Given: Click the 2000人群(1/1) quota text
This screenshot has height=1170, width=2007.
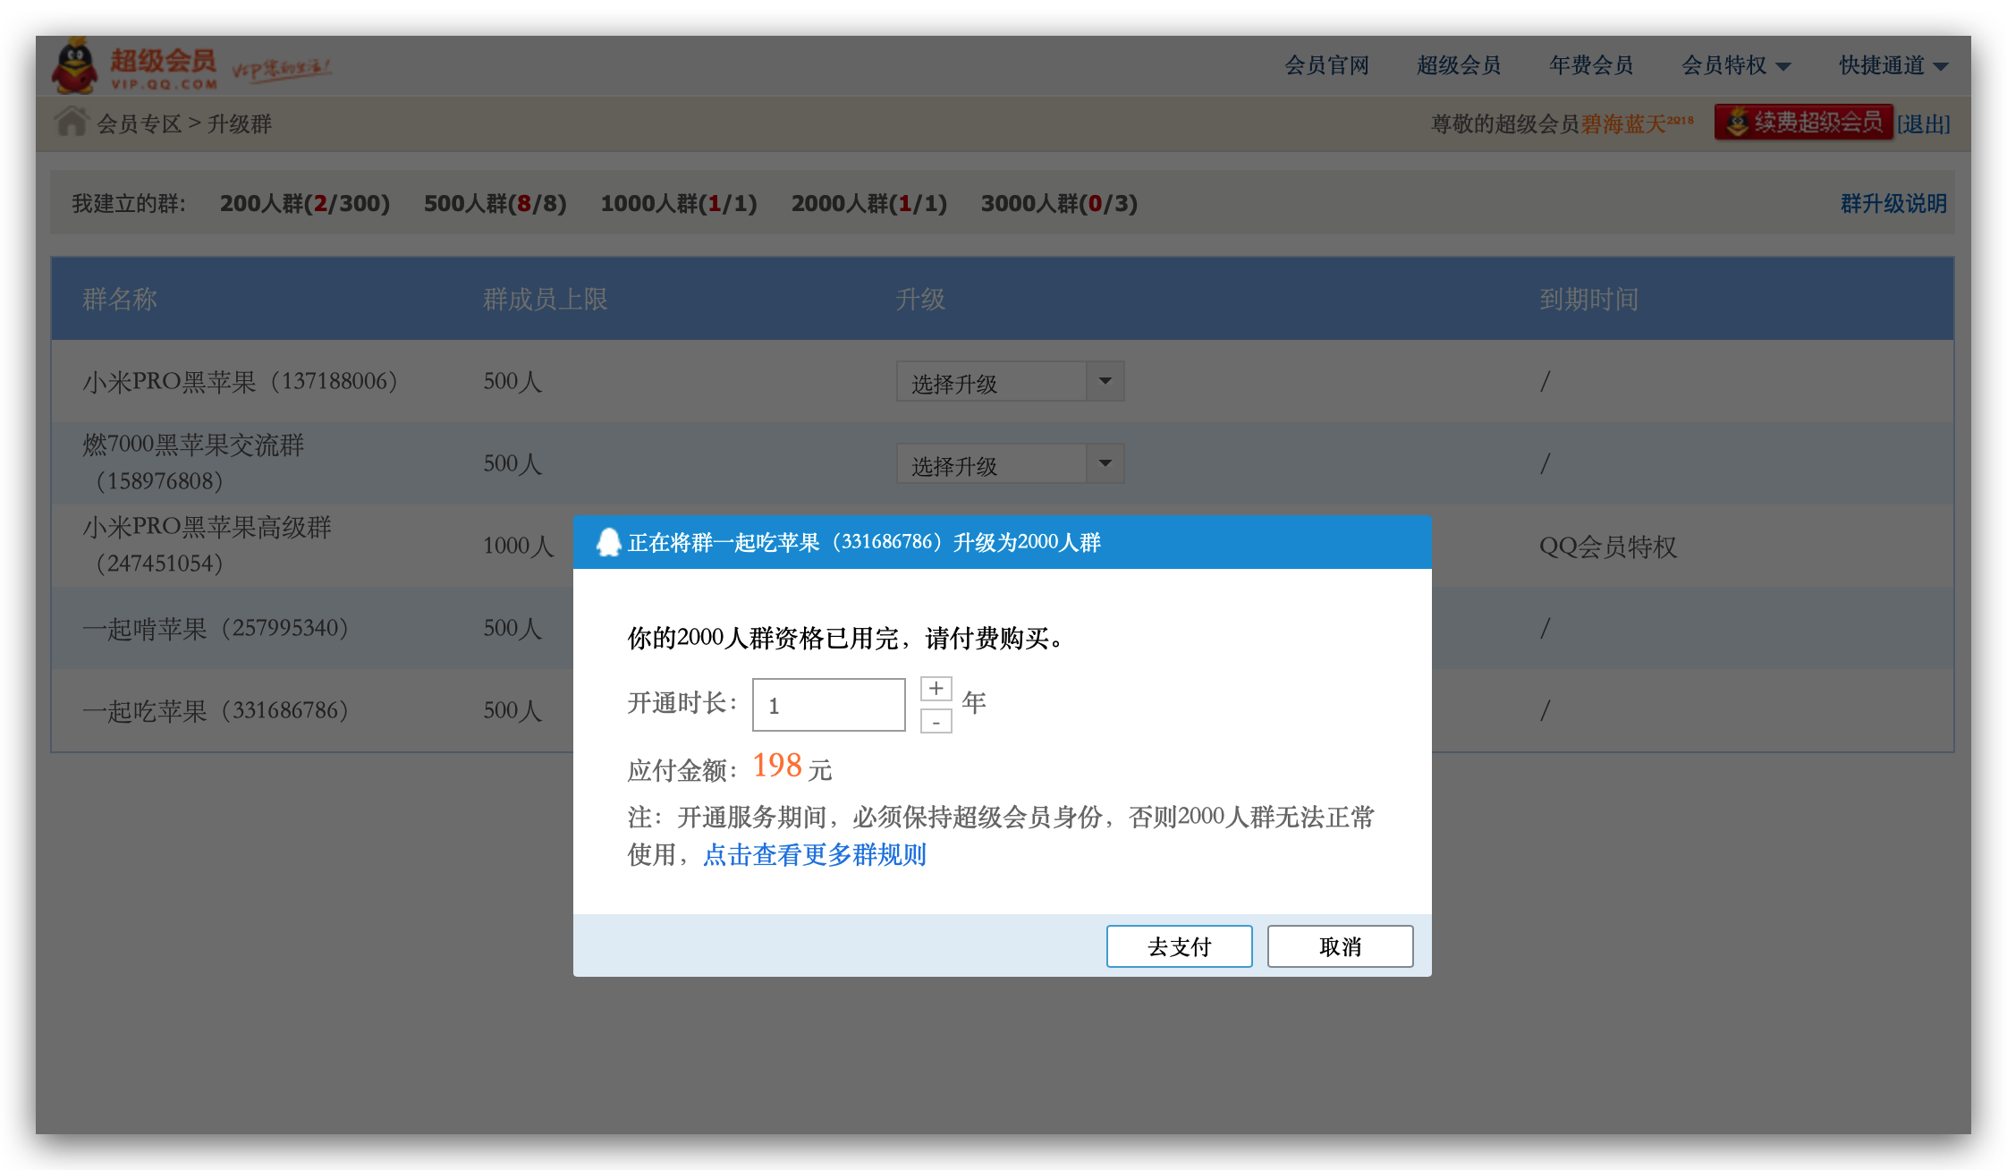Looking at the screenshot, I should click(x=869, y=204).
